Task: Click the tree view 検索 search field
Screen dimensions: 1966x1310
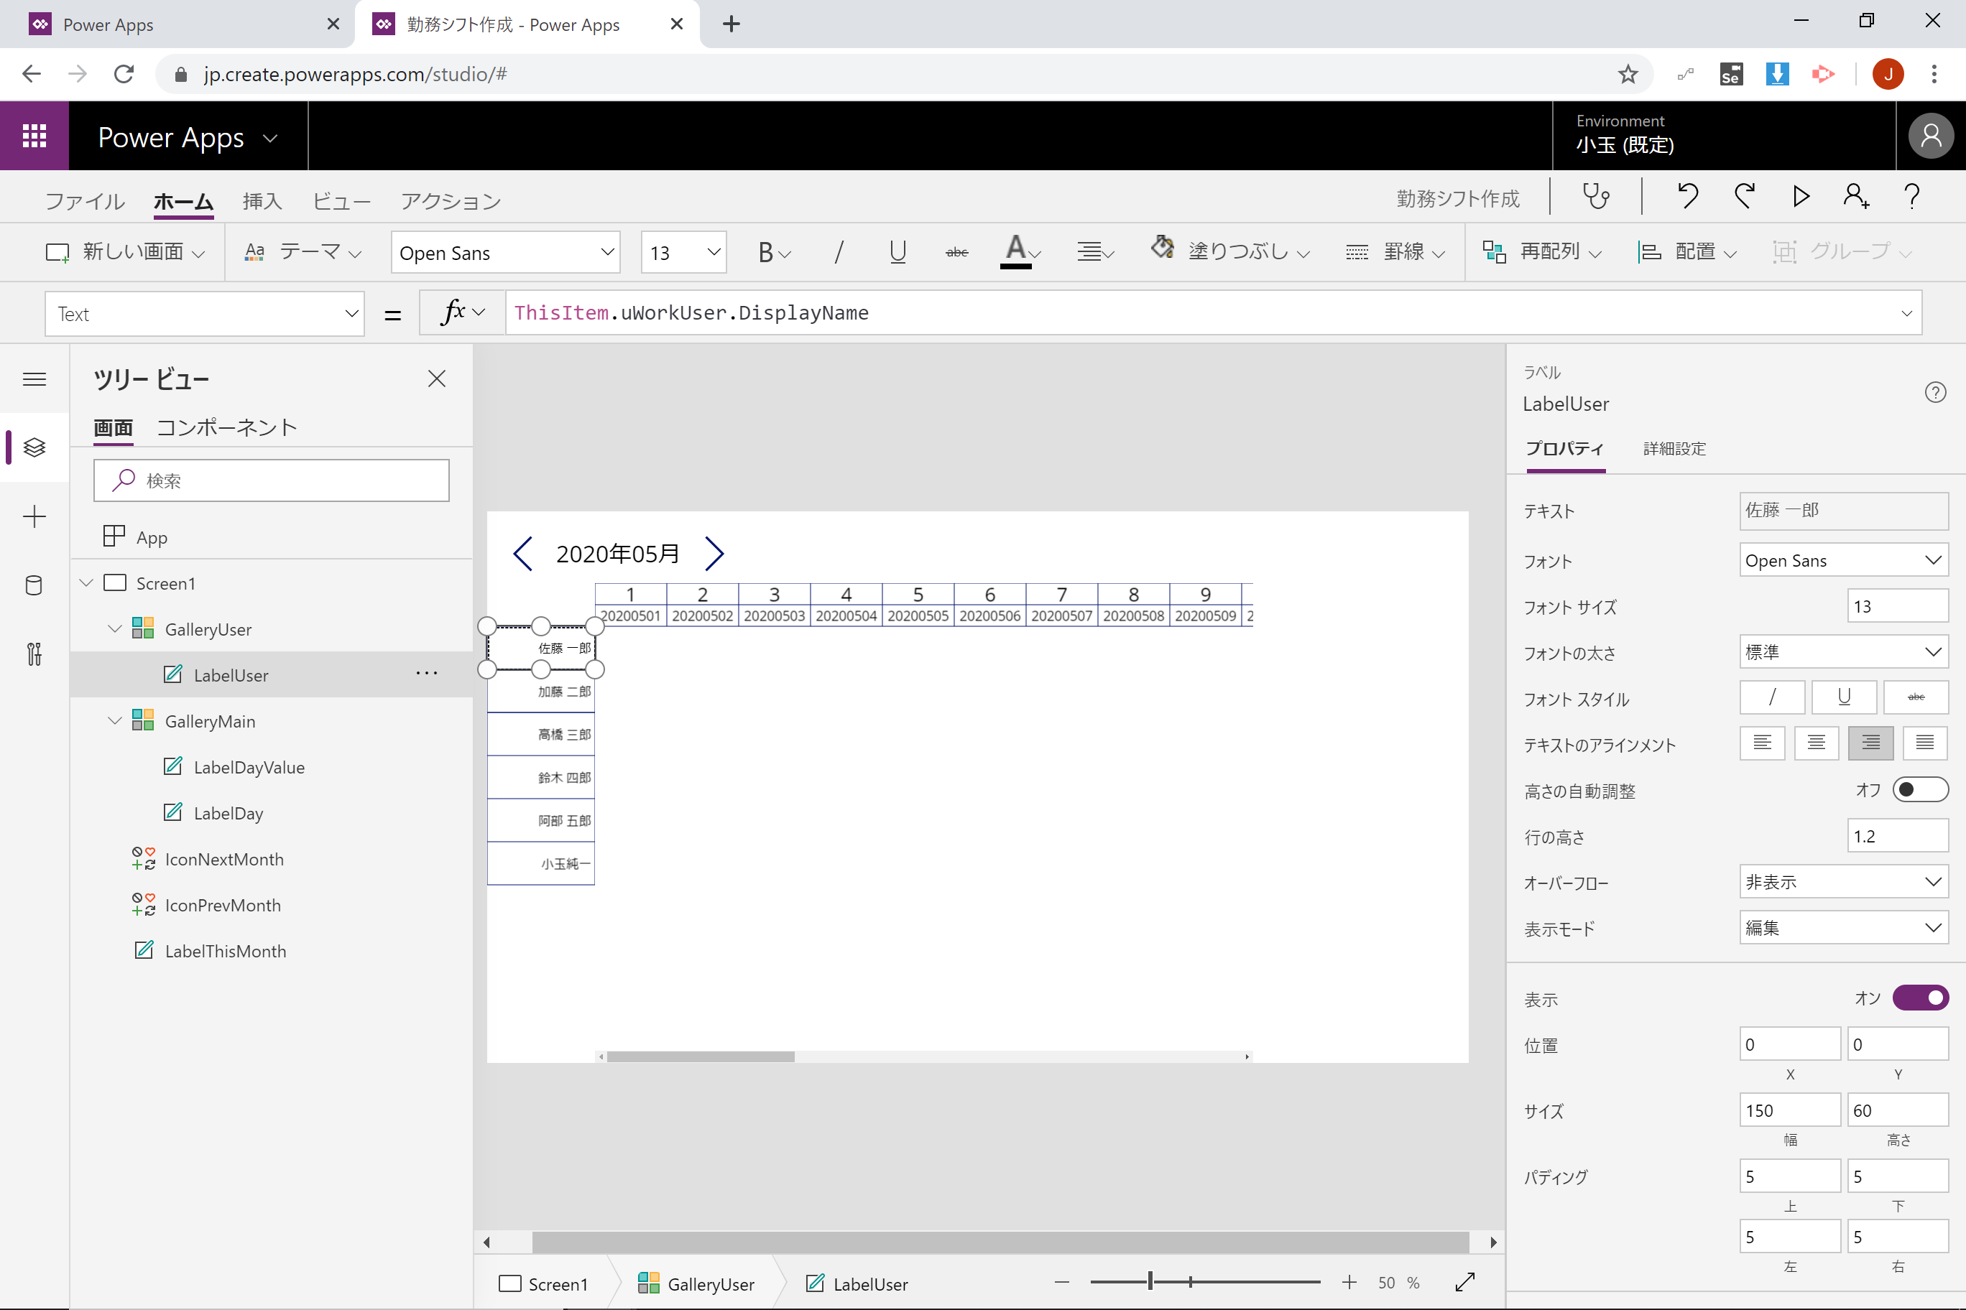Action: coord(272,480)
